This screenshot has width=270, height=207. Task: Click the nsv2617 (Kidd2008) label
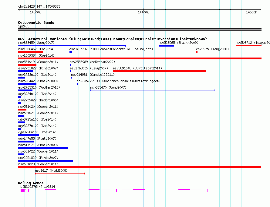tap(51, 170)
